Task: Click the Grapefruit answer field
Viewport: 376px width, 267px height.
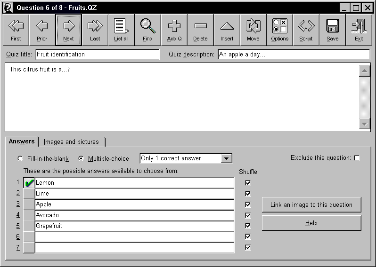Action: 134,226
